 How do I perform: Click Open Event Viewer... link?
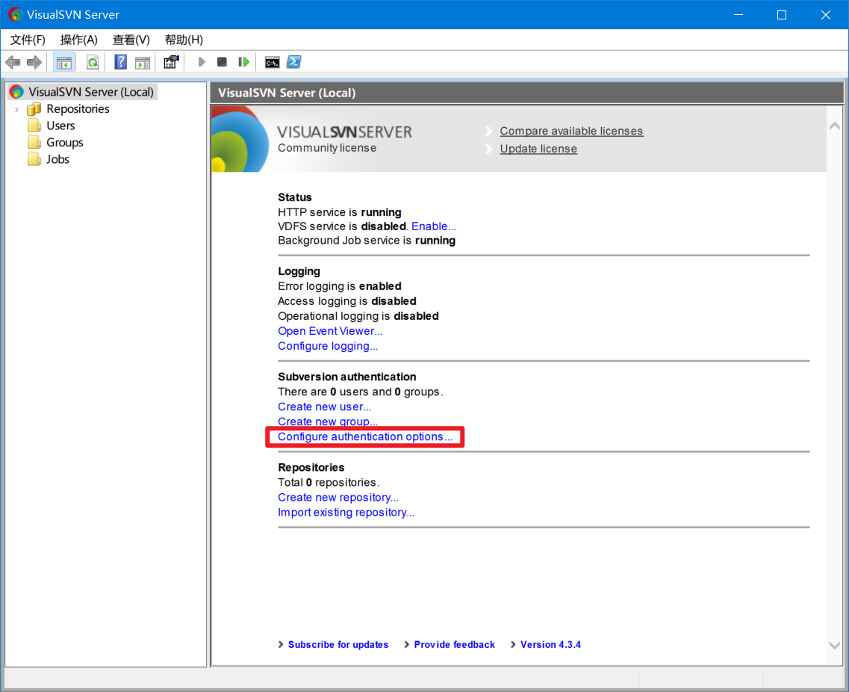(330, 331)
